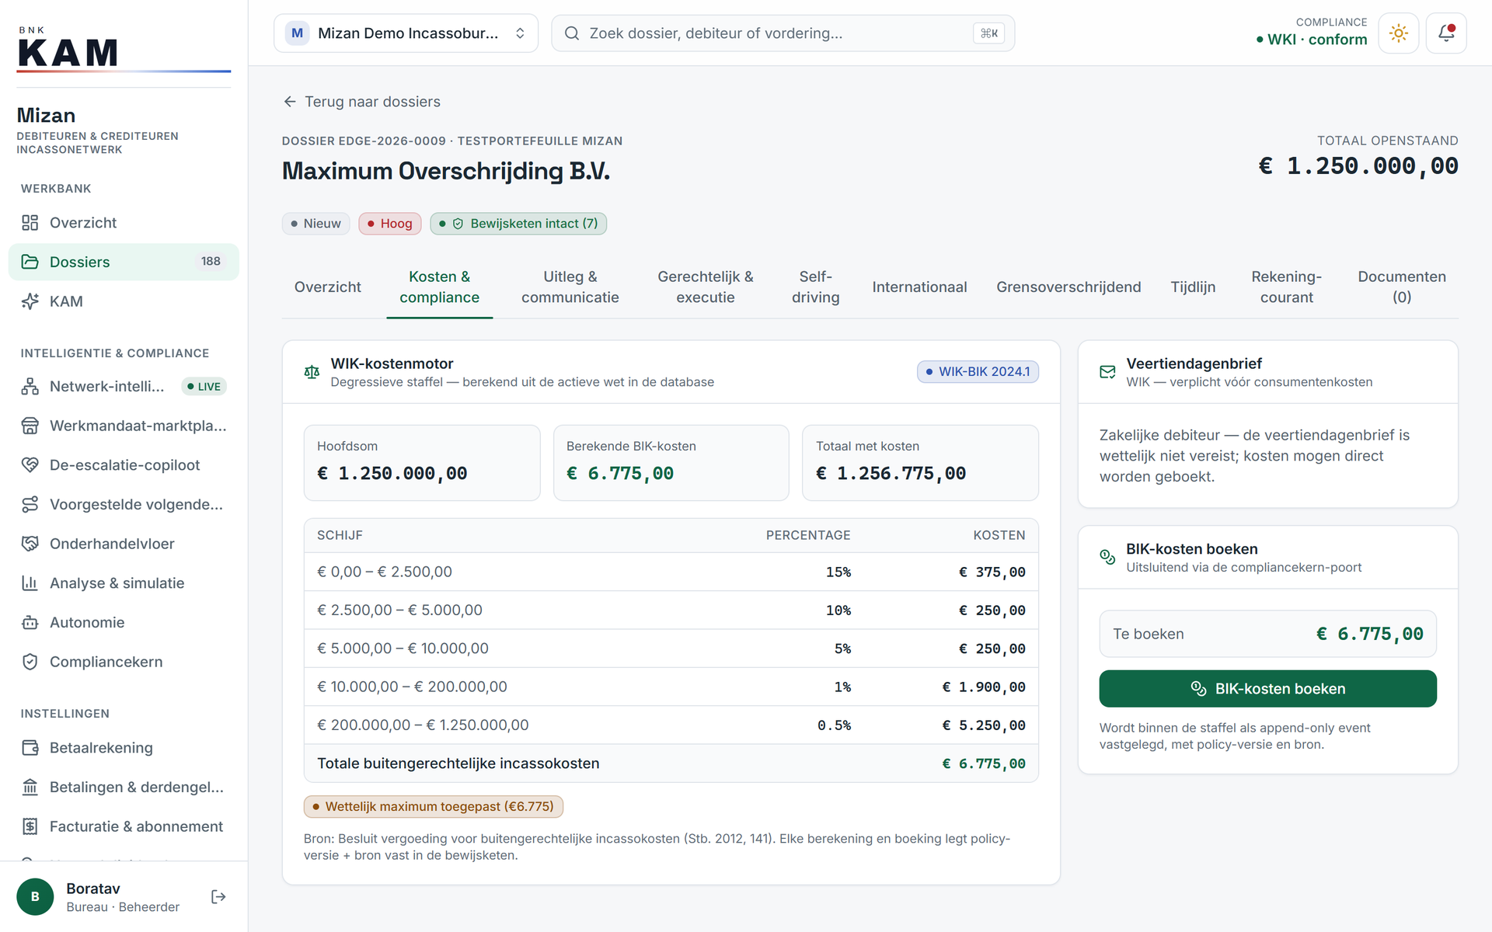Toggle the light theme sun icon
This screenshot has height=932, width=1492.
coord(1399,33)
